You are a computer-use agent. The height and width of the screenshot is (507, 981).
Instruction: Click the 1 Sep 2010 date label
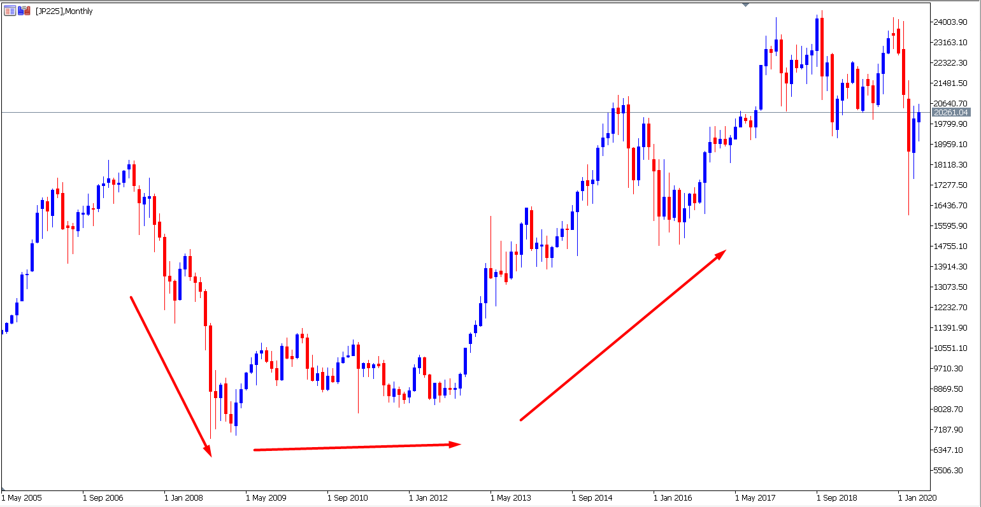coord(348,498)
